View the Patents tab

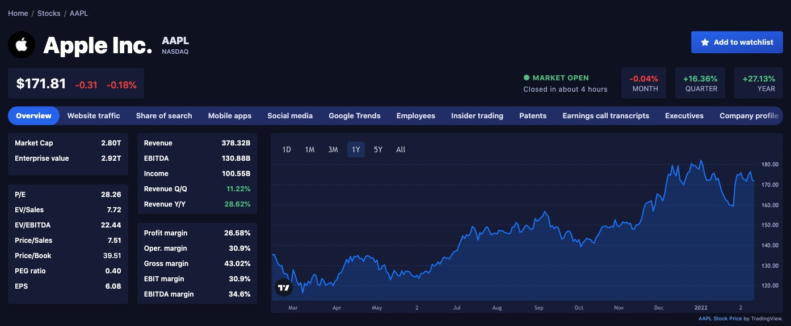533,115
